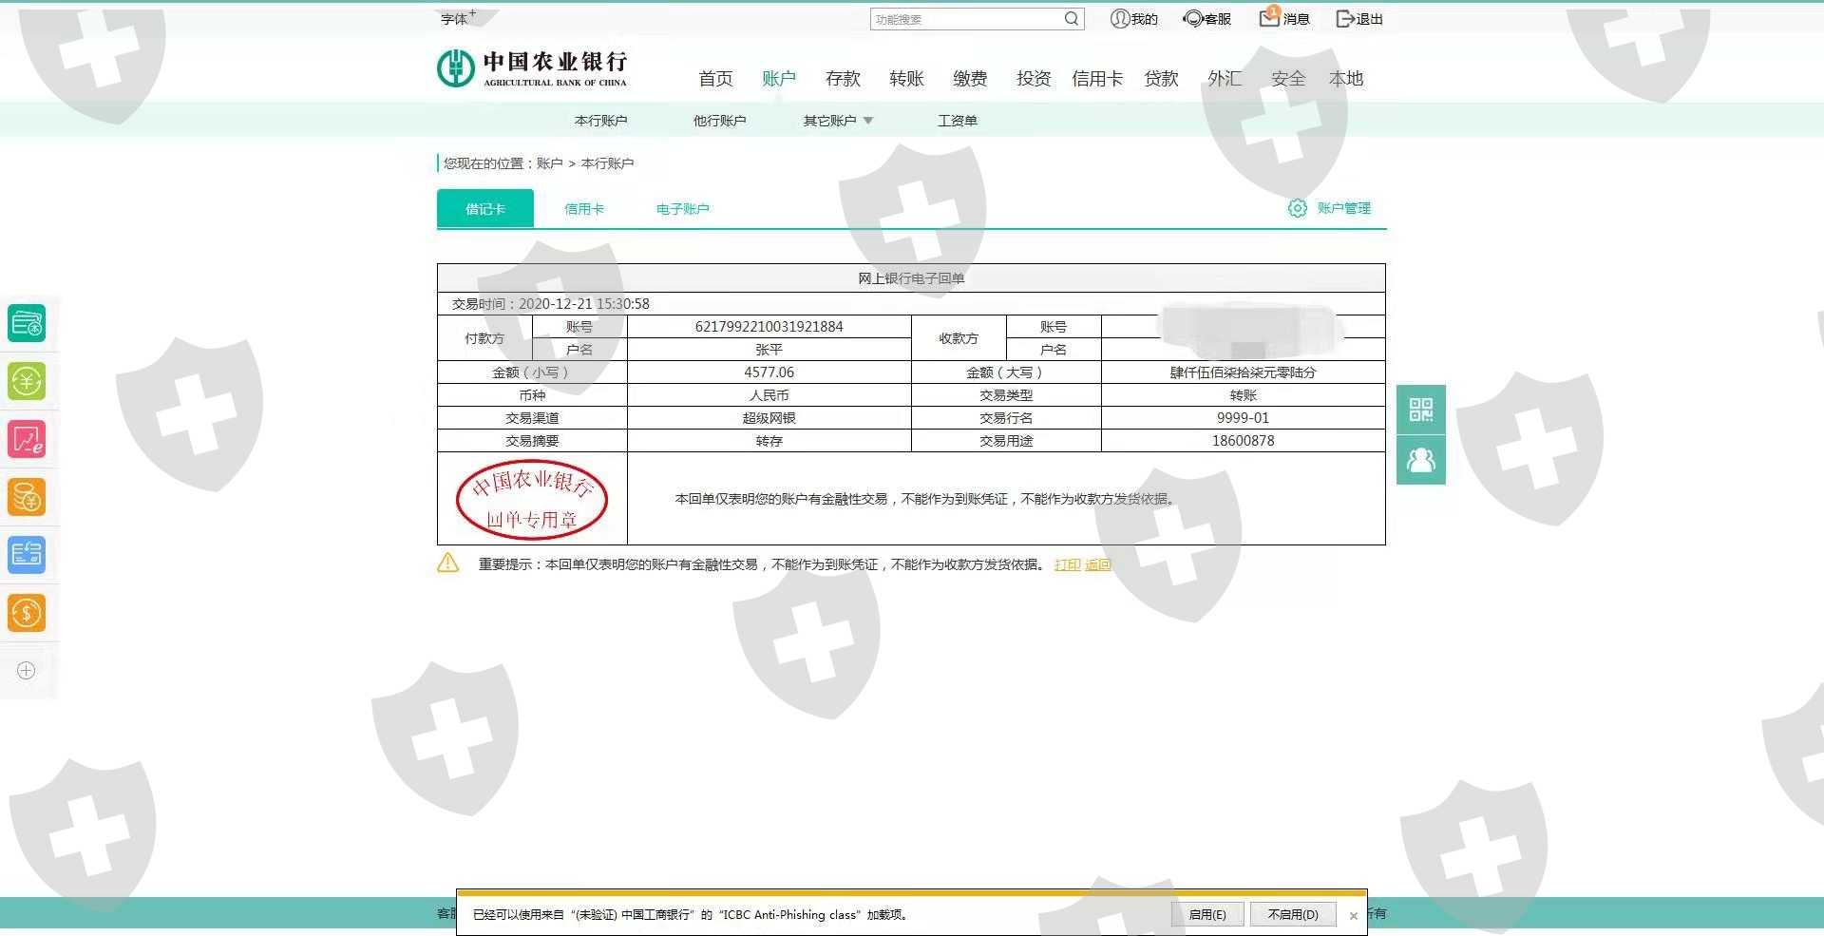Open the 存款 main menu
Viewport: 1824px width, 936px height.
[843, 79]
